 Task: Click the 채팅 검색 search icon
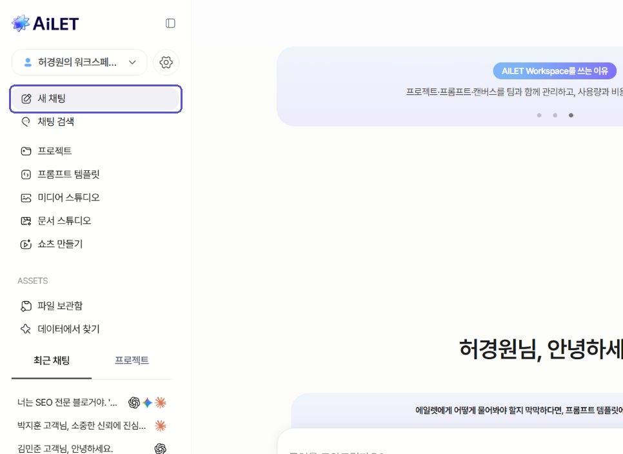click(x=26, y=122)
